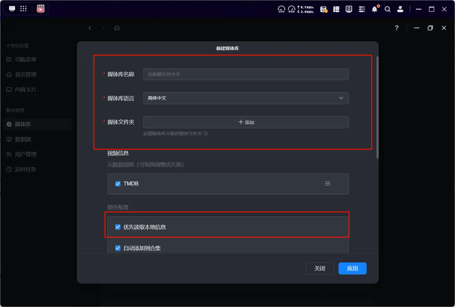
Task: Click the user account icon
Action: [400, 9]
